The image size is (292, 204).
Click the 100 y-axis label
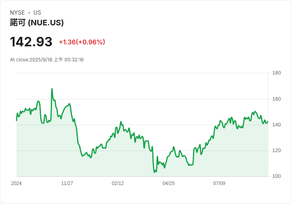pos(277,176)
